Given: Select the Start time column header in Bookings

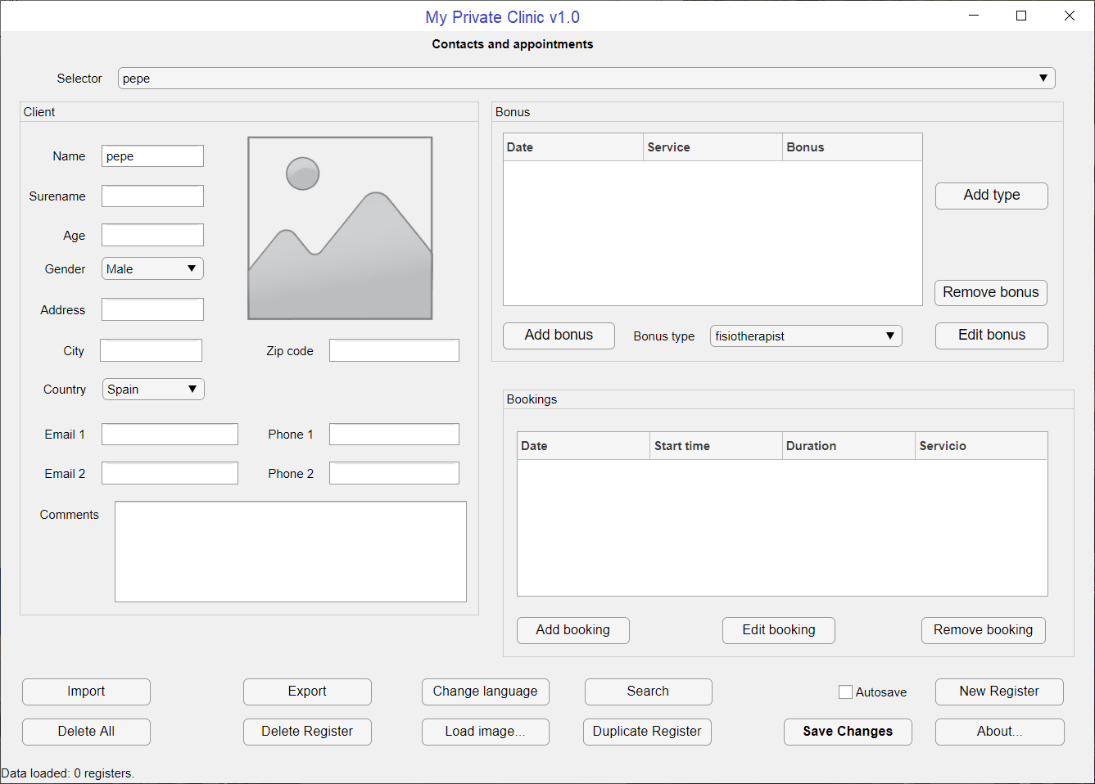Looking at the screenshot, I should click(x=715, y=446).
